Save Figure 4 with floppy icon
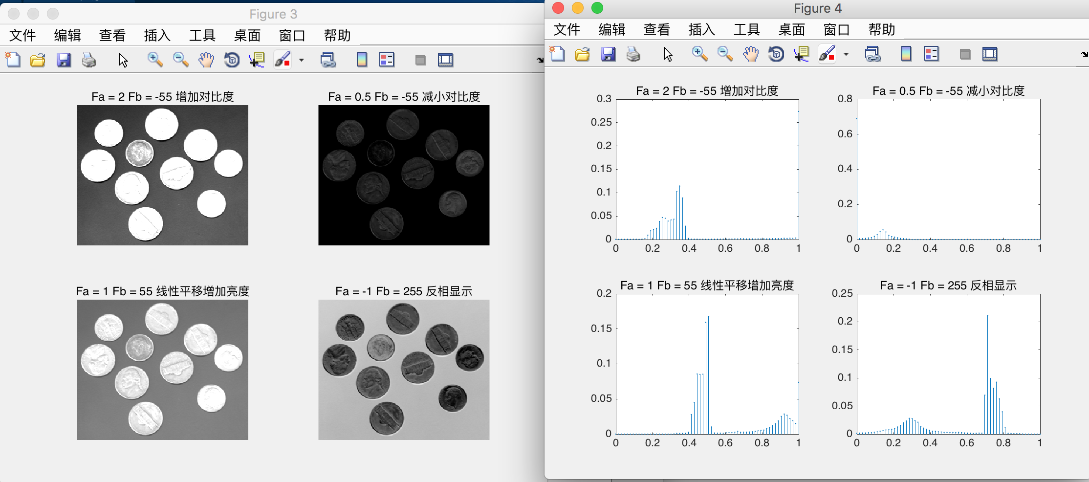The width and height of the screenshot is (1089, 482). (608, 54)
